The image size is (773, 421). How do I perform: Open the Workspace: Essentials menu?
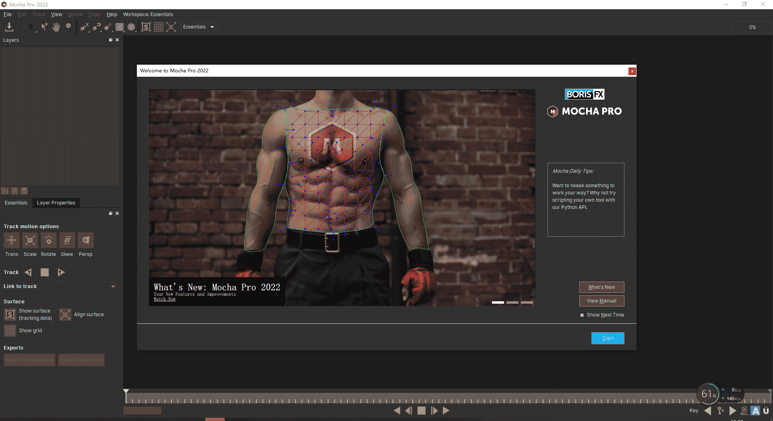tap(148, 14)
